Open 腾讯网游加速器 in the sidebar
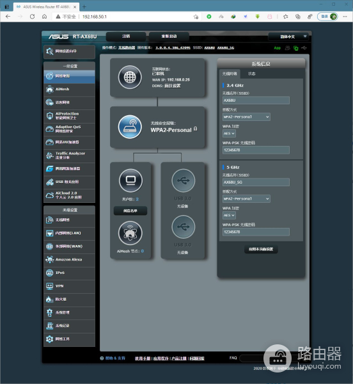The image size is (353, 384). point(69,169)
